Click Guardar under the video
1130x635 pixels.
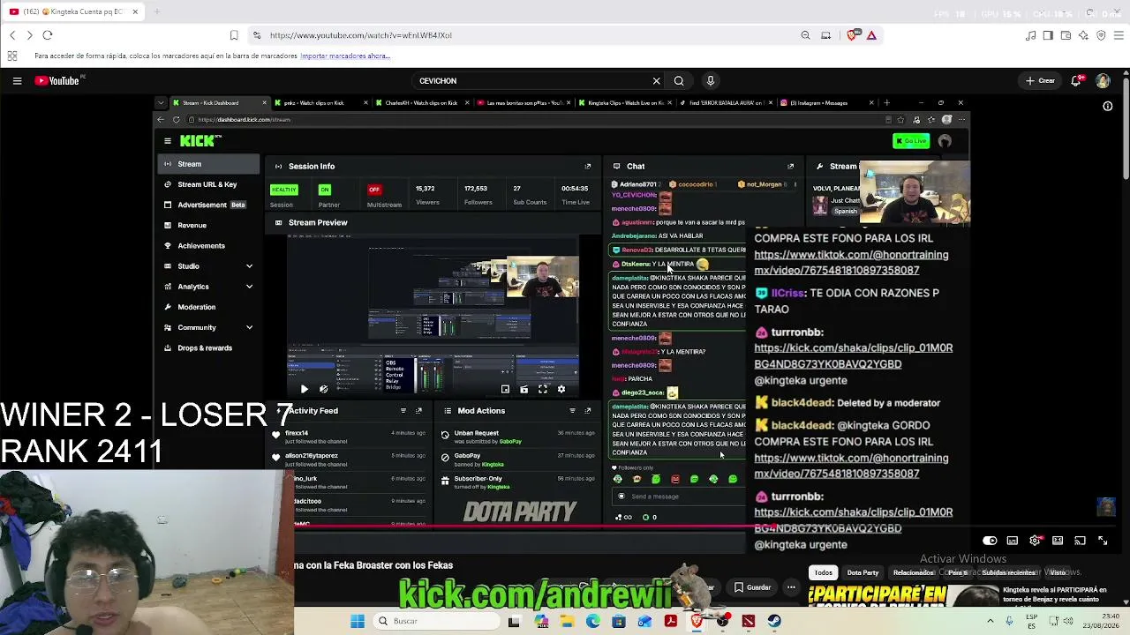(x=751, y=587)
